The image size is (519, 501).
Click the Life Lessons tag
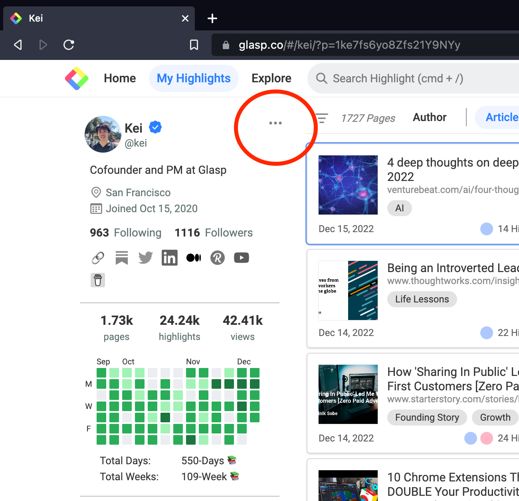(x=422, y=299)
